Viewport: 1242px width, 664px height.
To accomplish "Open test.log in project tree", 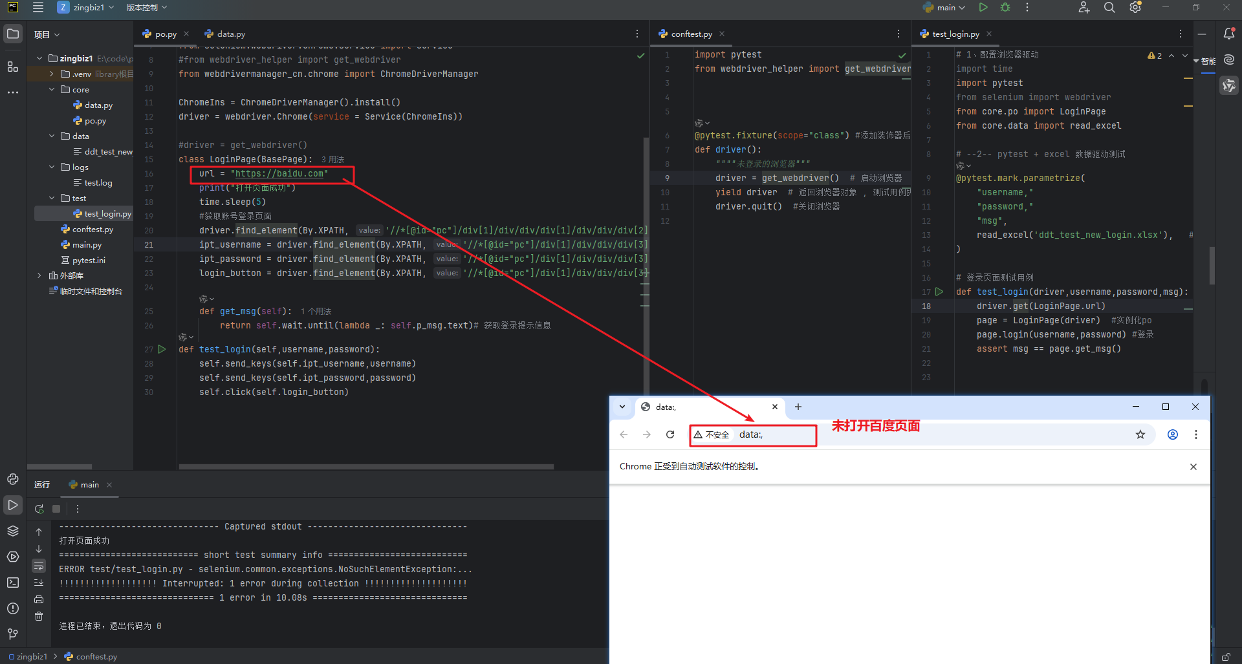I will pyautogui.click(x=93, y=182).
